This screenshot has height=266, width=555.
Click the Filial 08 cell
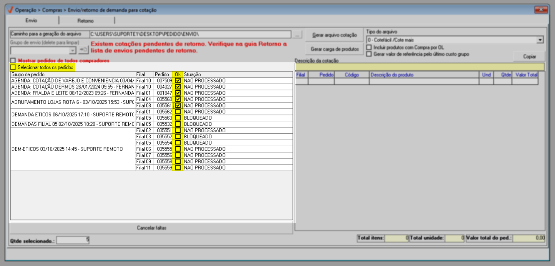pos(144,105)
